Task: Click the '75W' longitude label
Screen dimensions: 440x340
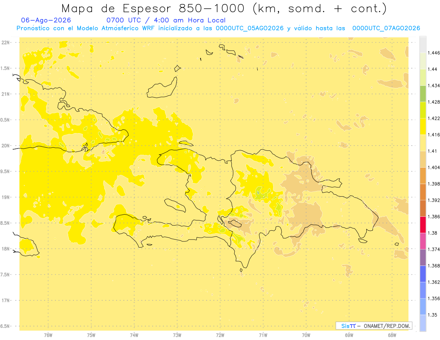Action: click(91, 335)
